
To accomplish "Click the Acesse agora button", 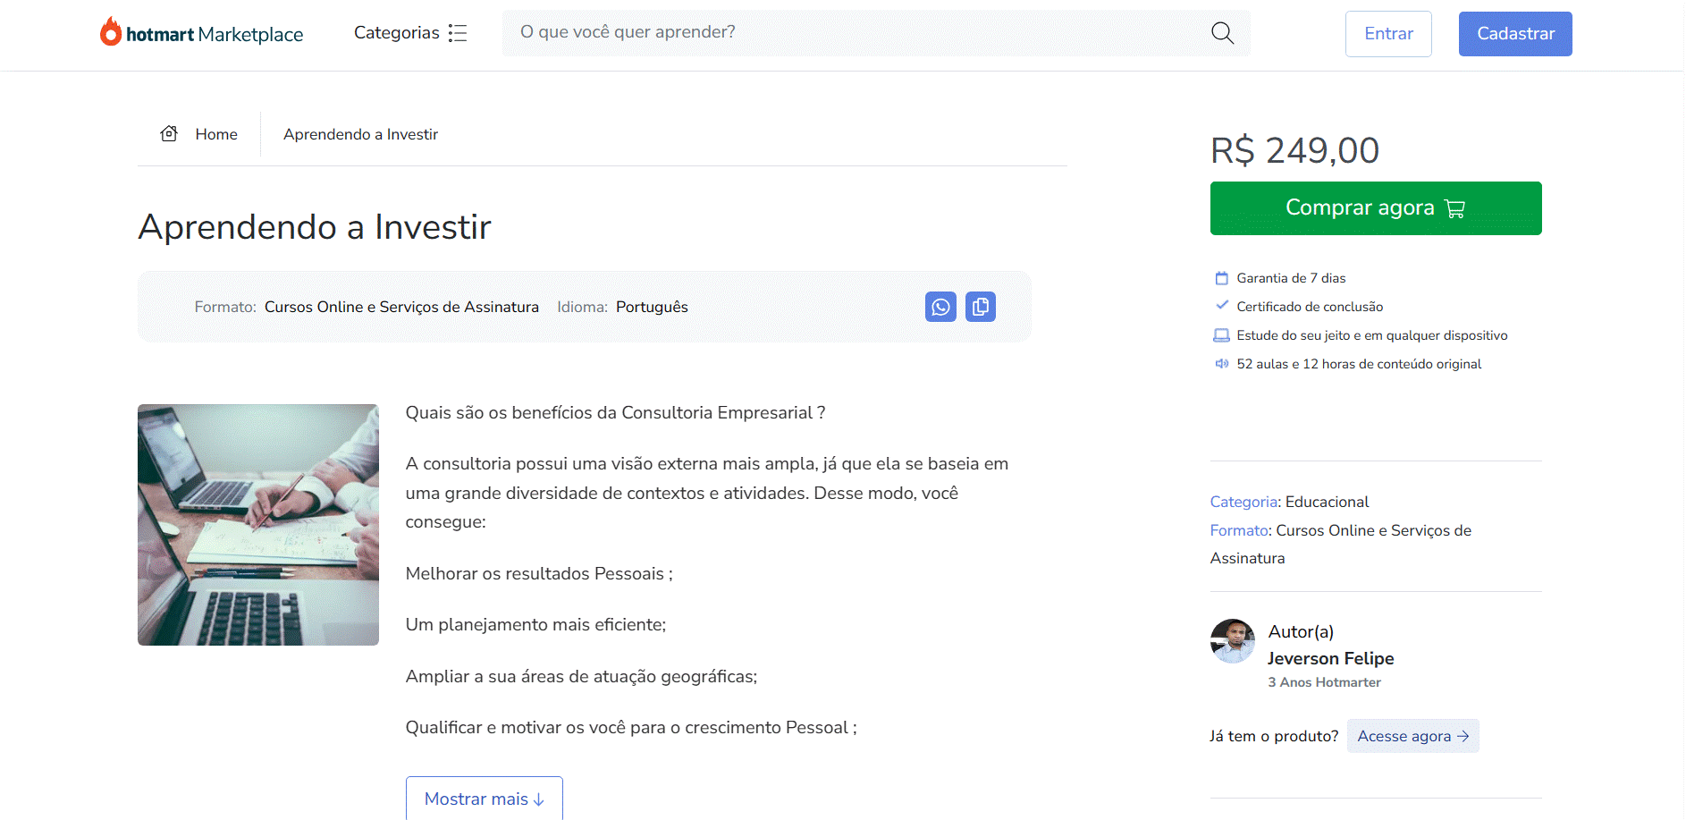I will point(1412,736).
